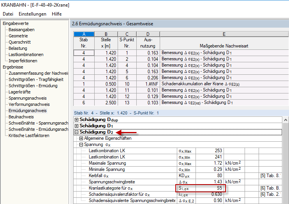The width and height of the screenshot is (289, 204).
Task: Expand the Schädigung Ddup section
Action: point(76,120)
